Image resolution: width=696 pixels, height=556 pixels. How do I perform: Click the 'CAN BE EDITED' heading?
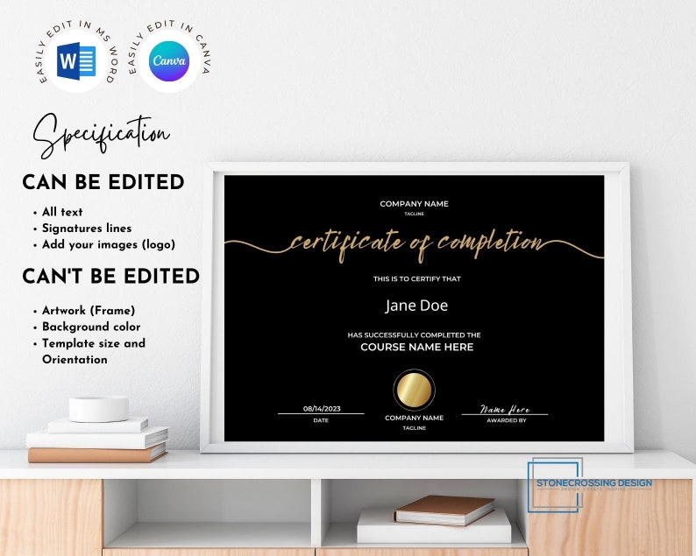(103, 182)
